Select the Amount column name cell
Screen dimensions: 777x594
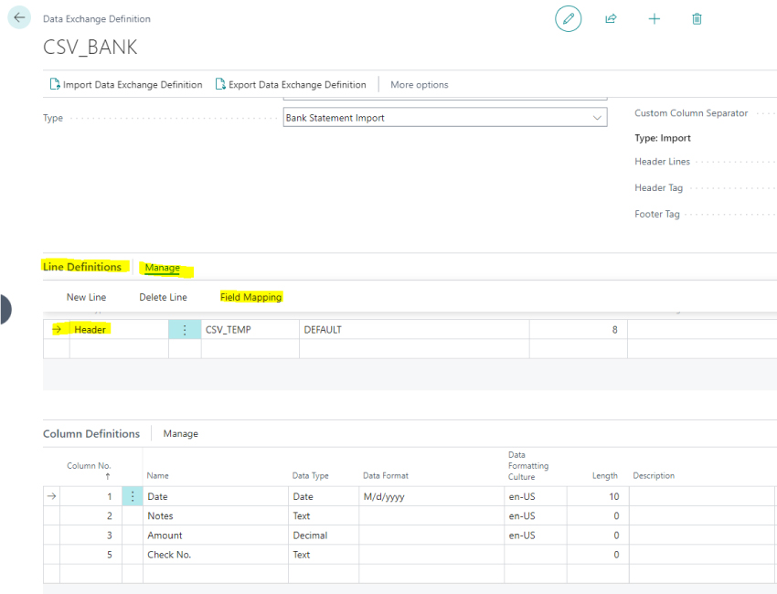[x=215, y=536]
